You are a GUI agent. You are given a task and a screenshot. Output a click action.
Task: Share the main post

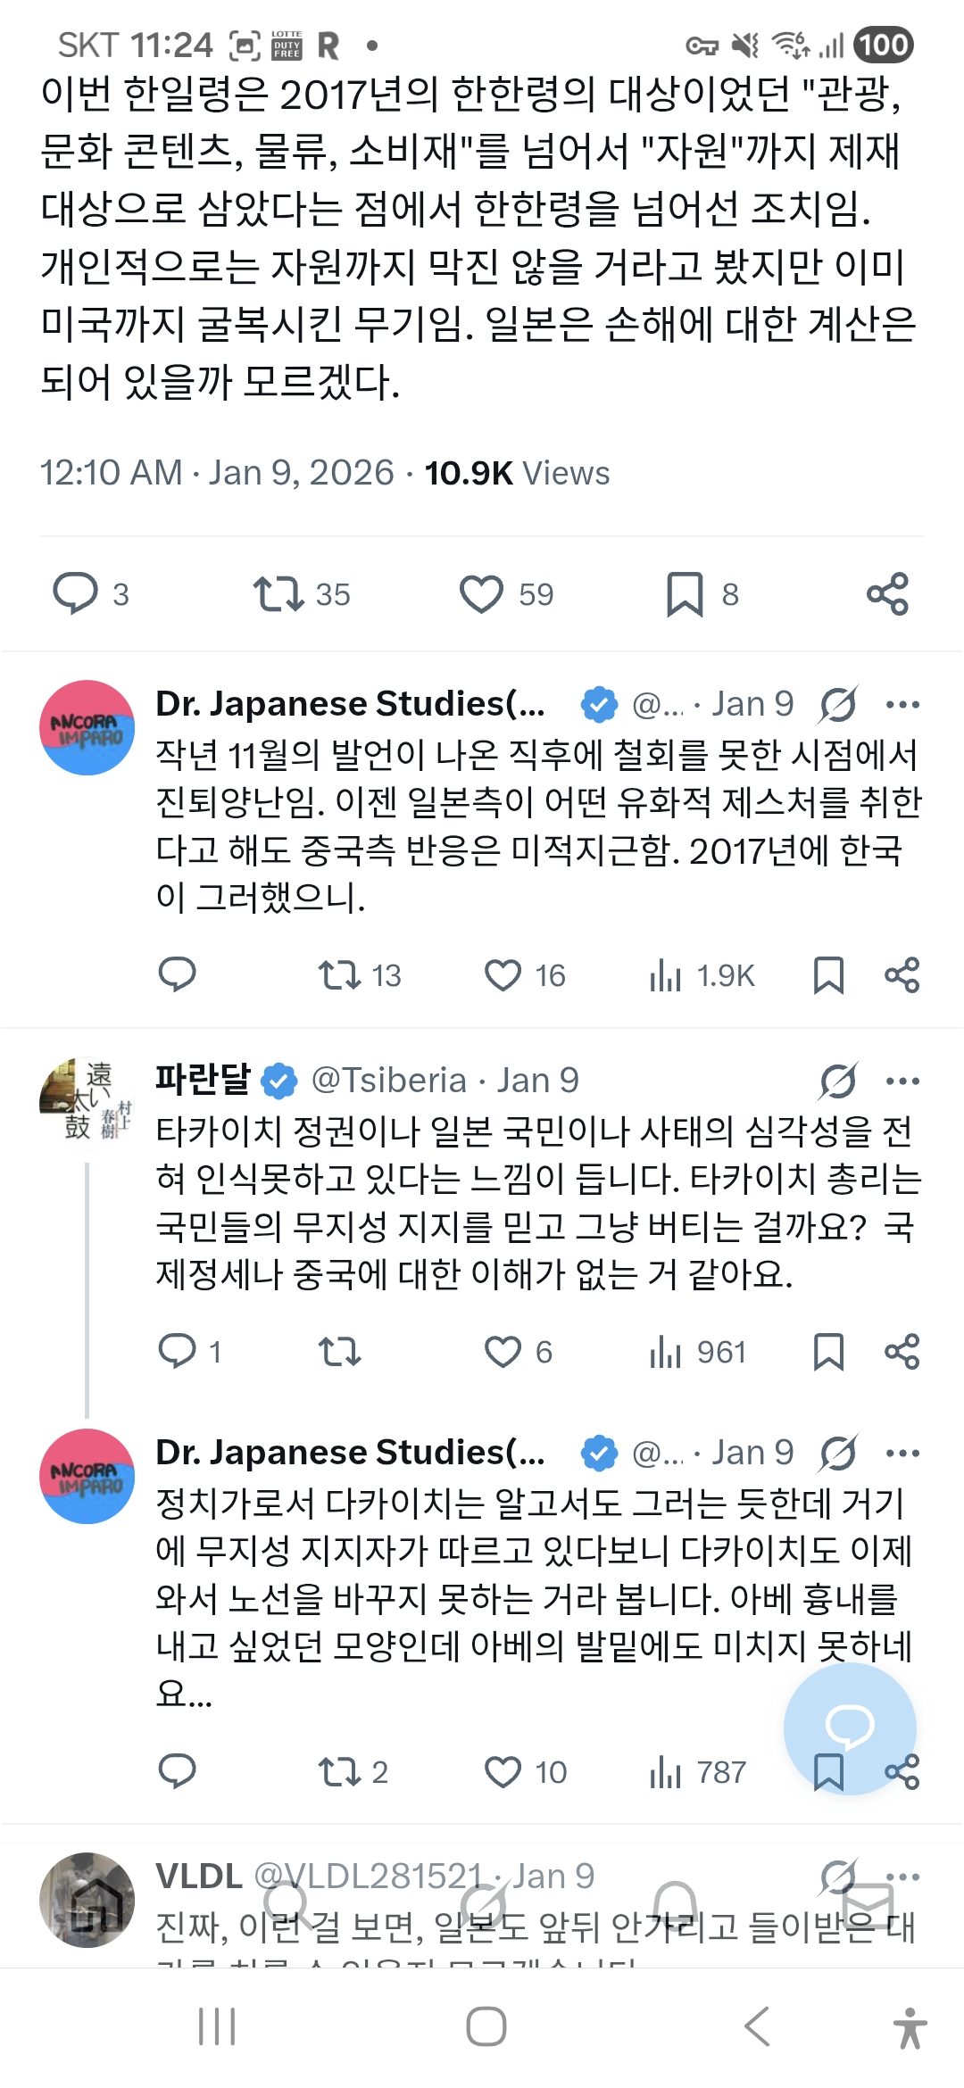pos(887,593)
